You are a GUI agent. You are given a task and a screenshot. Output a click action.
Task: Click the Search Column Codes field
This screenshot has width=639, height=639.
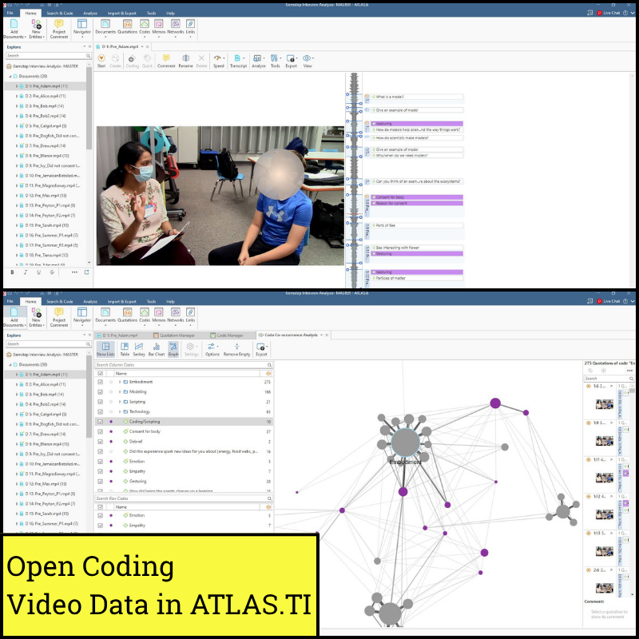tap(180, 364)
